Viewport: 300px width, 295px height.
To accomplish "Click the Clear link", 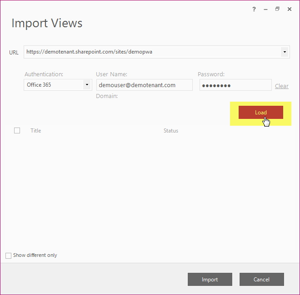I will coord(282,86).
